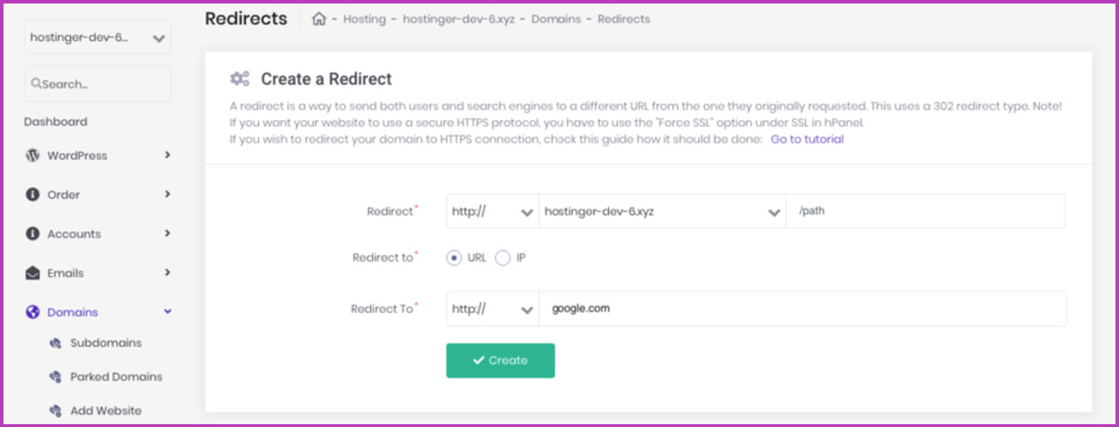
Task: Click the Subdomains icon in sidebar
Action: click(55, 343)
